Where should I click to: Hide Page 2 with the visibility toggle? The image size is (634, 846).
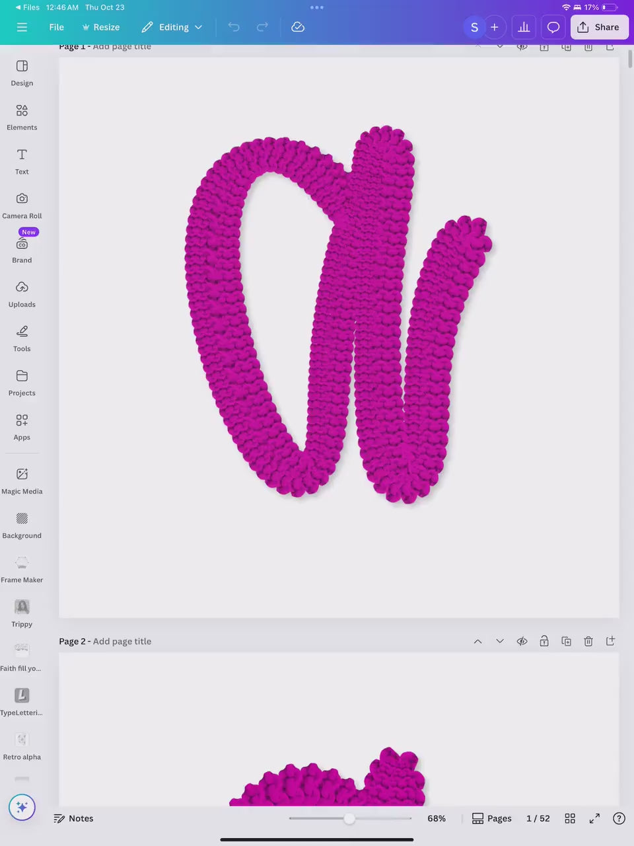(522, 641)
